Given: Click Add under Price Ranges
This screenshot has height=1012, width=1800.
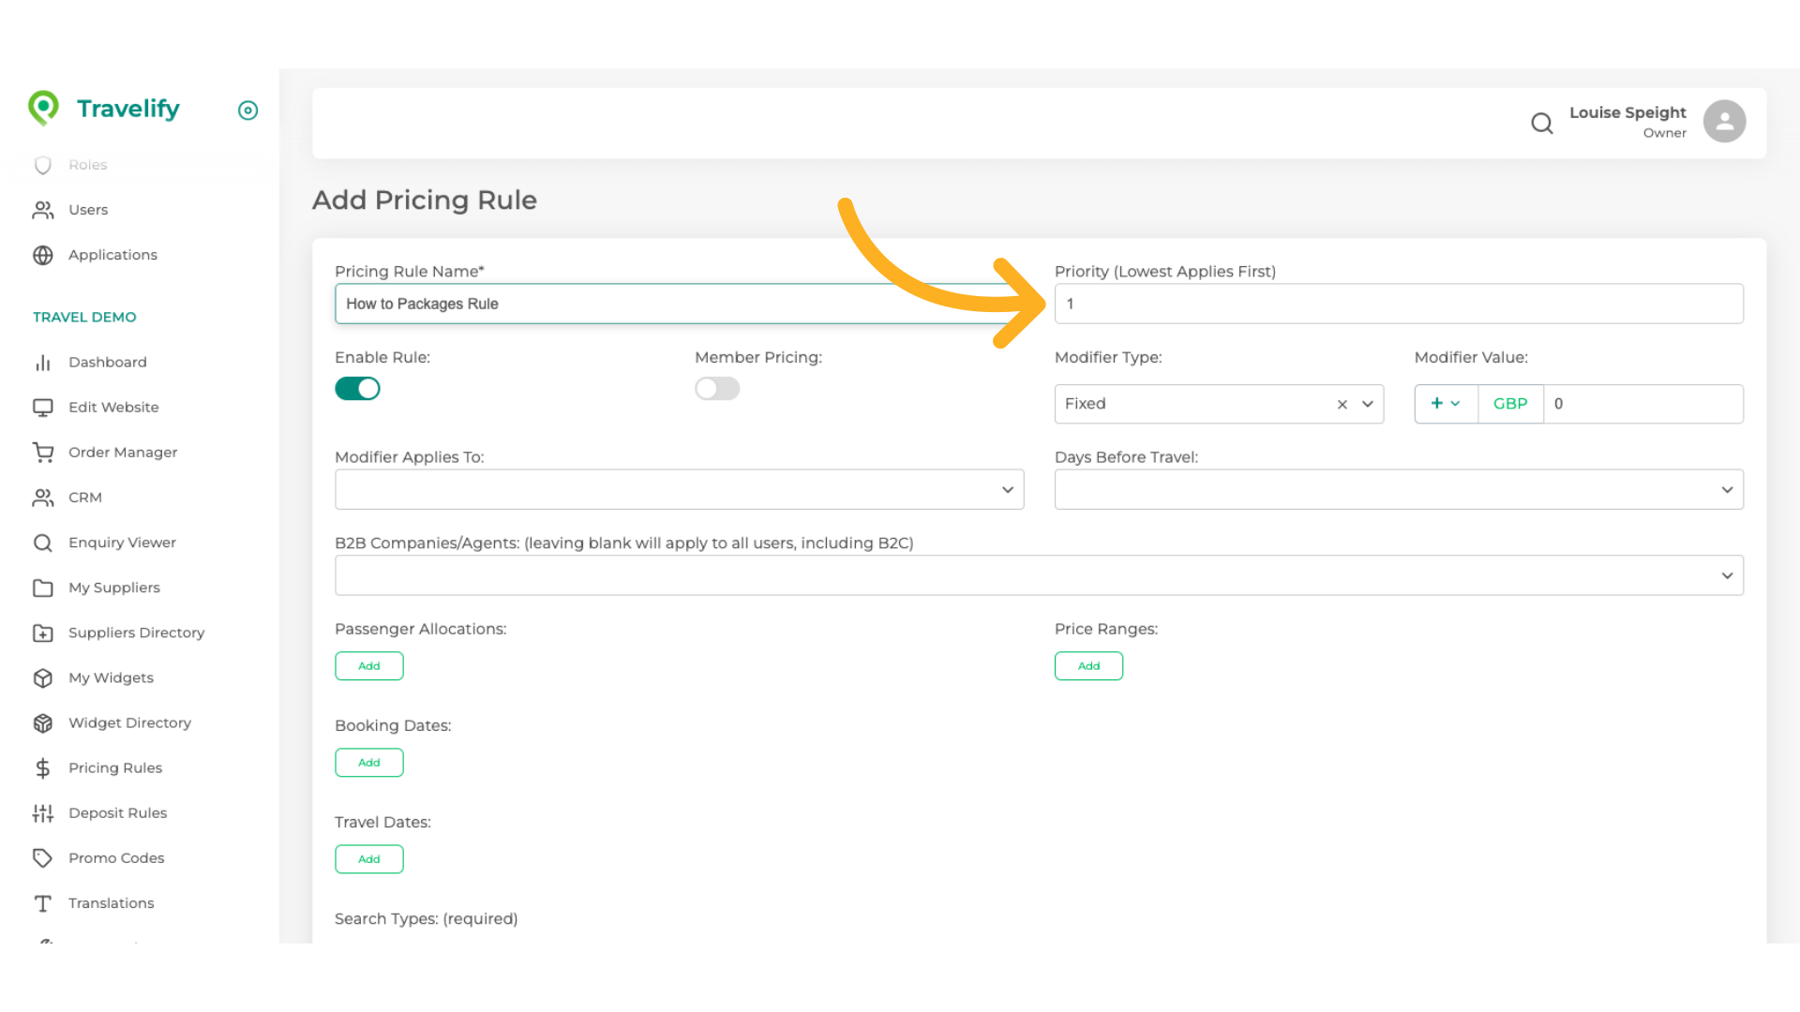Looking at the screenshot, I should (x=1088, y=666).
